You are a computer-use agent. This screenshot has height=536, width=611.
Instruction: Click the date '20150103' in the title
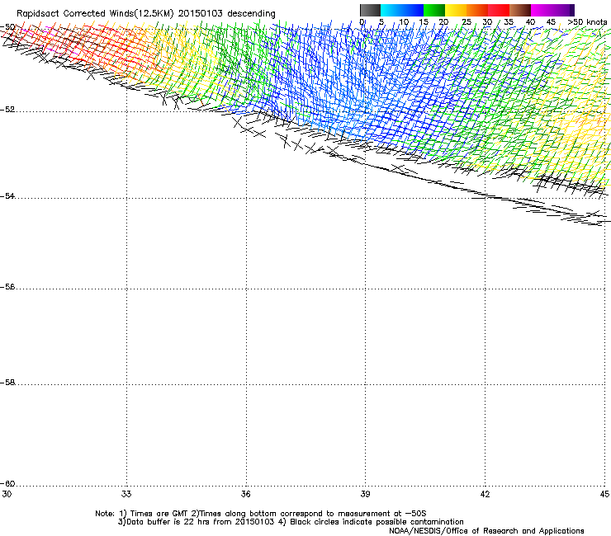point(201,13)
